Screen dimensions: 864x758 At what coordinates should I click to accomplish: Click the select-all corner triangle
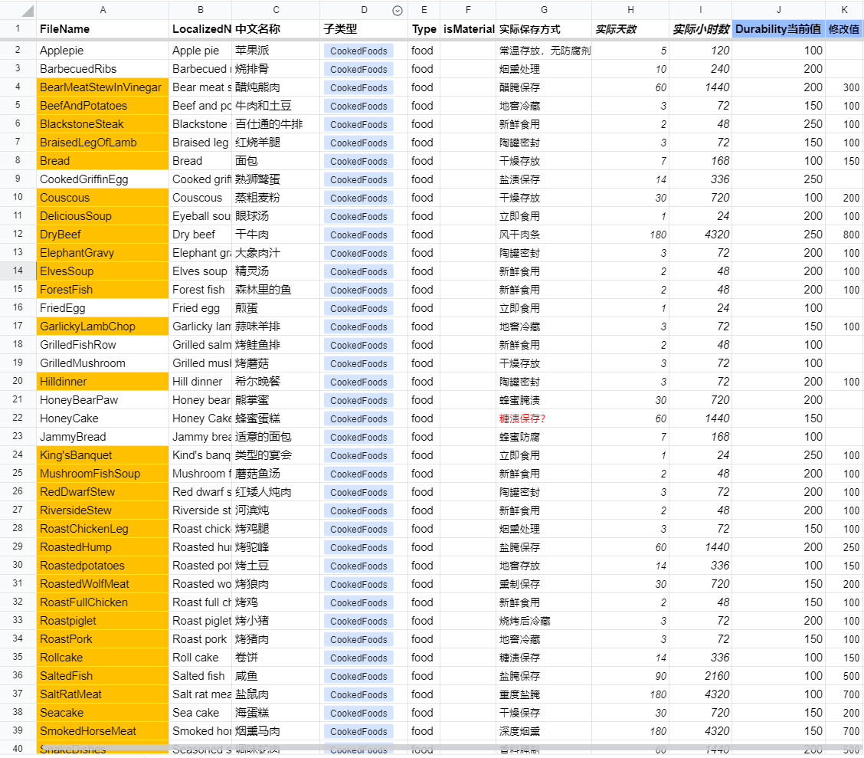point(27,11)
